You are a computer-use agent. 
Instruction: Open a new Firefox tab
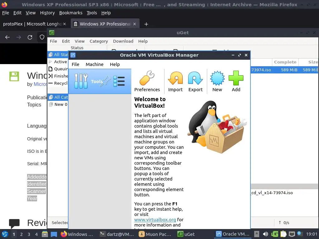[x=146, y=24]
